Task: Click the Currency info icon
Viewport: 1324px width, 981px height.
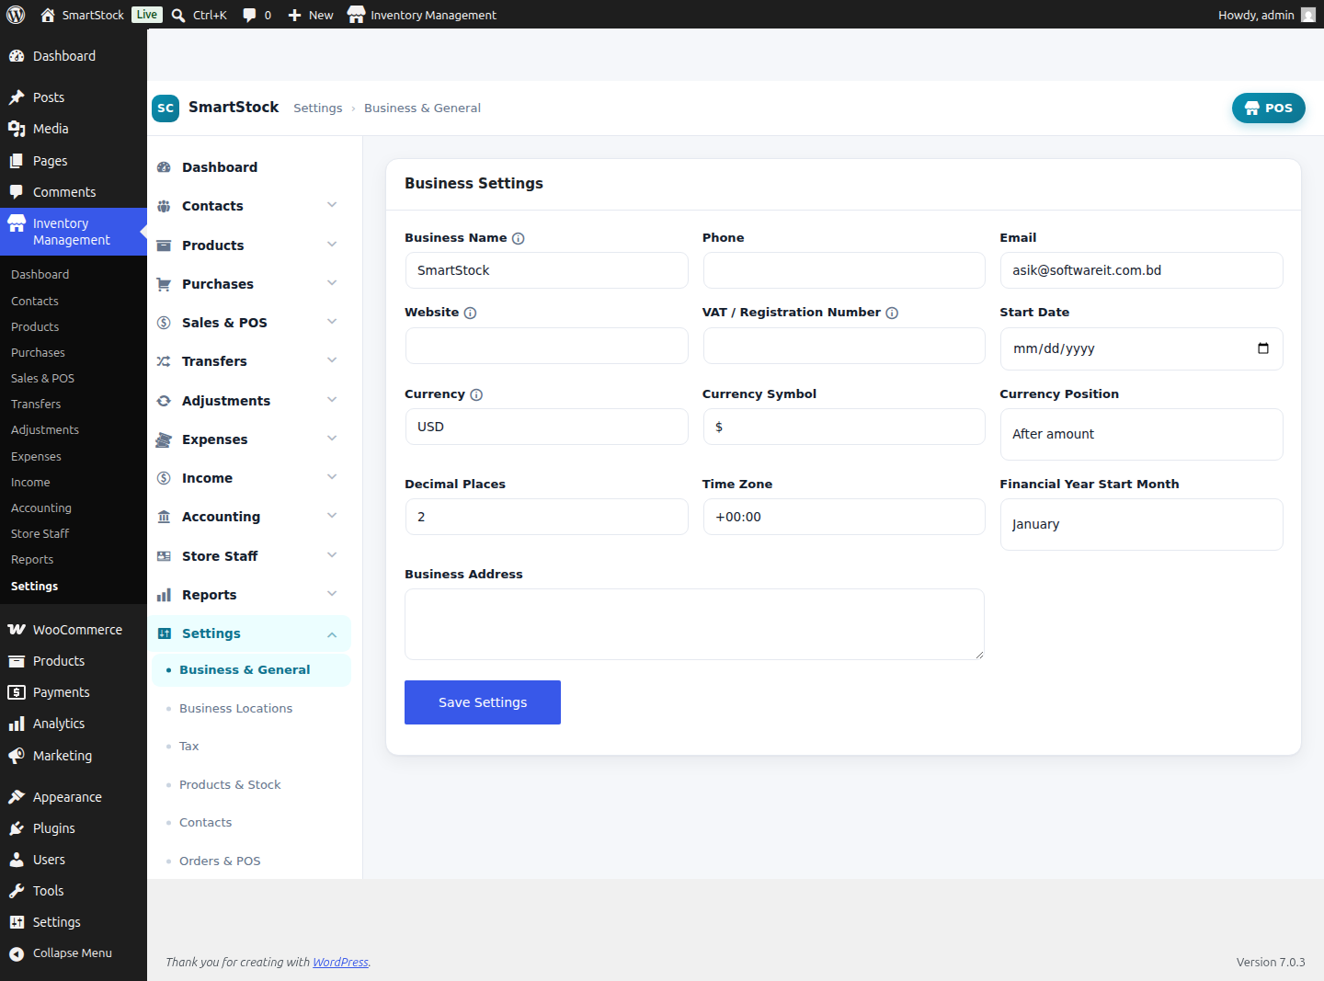Action: (x=476, y=394)
